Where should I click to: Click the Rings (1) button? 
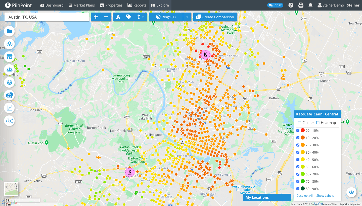click(166, 17)
